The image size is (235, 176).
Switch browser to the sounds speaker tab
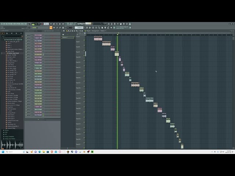pos(12,33)
